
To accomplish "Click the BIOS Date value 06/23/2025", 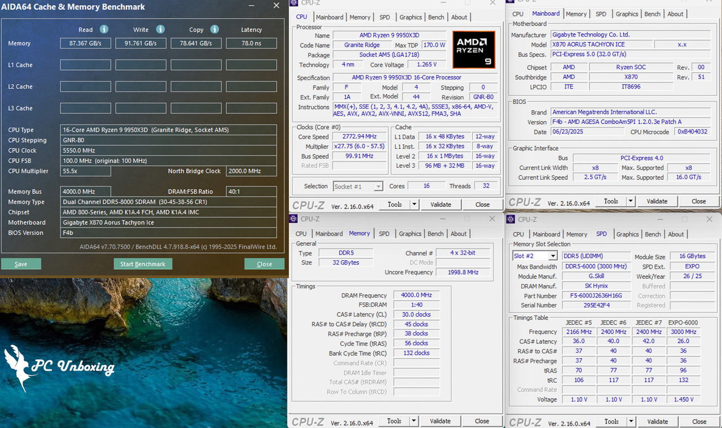I will [588, 132].
